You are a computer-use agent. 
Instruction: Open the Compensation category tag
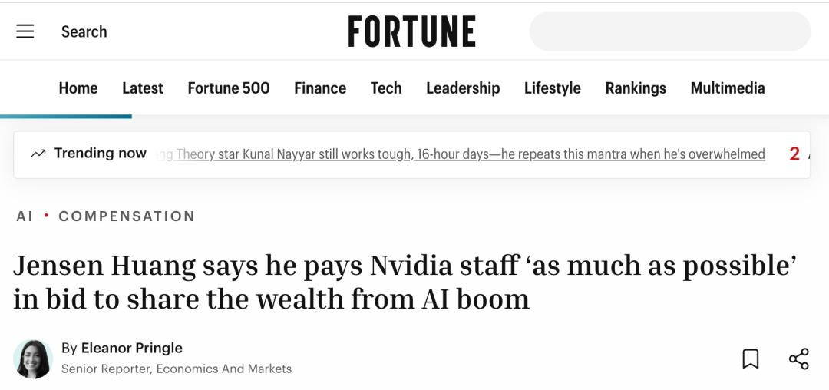(127, 216)
